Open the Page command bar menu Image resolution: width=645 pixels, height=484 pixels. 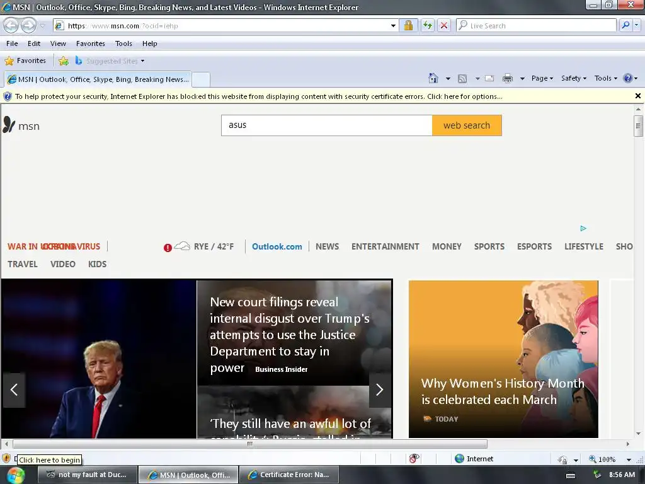(542, 78)
